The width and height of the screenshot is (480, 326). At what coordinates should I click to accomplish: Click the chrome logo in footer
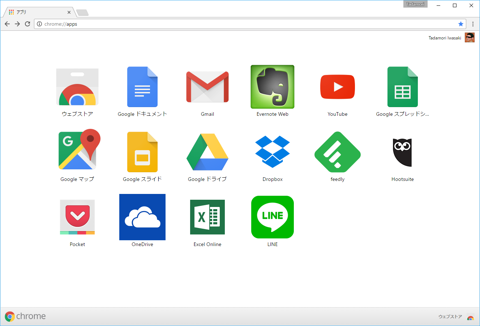pyautogui.click(x=25, y=316)
